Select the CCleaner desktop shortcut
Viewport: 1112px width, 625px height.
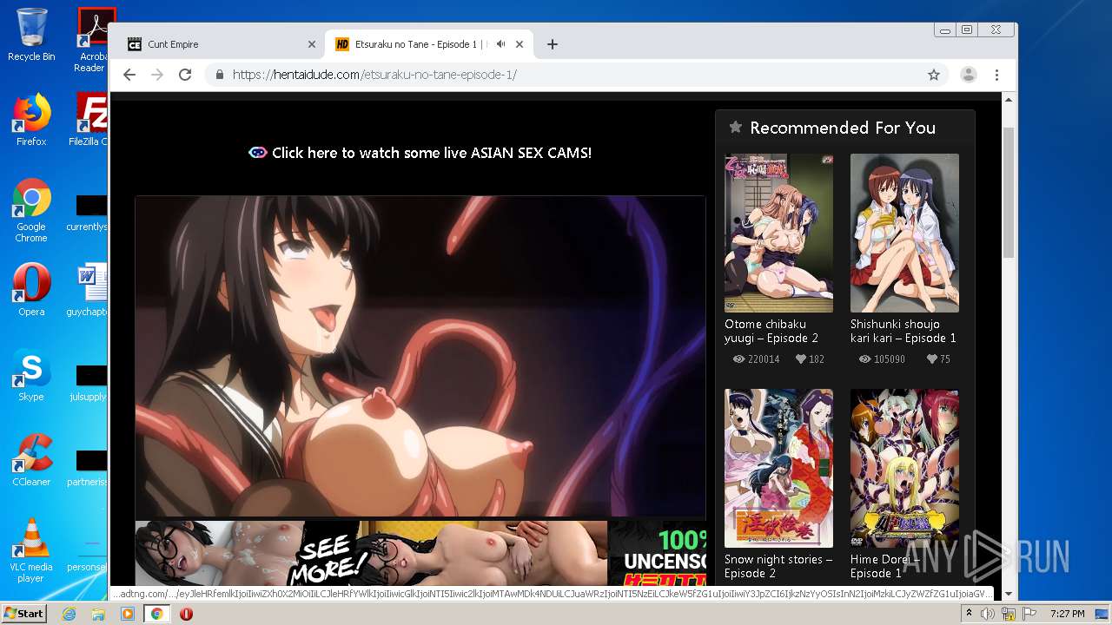coord(31,460)
